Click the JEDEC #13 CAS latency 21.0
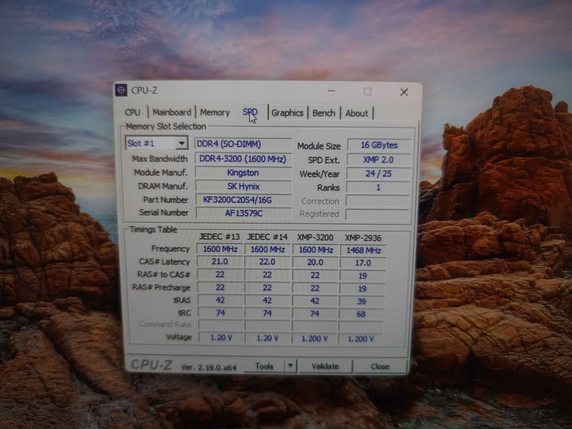The height and width of the screenshot is (429, 572). point(220,262)
